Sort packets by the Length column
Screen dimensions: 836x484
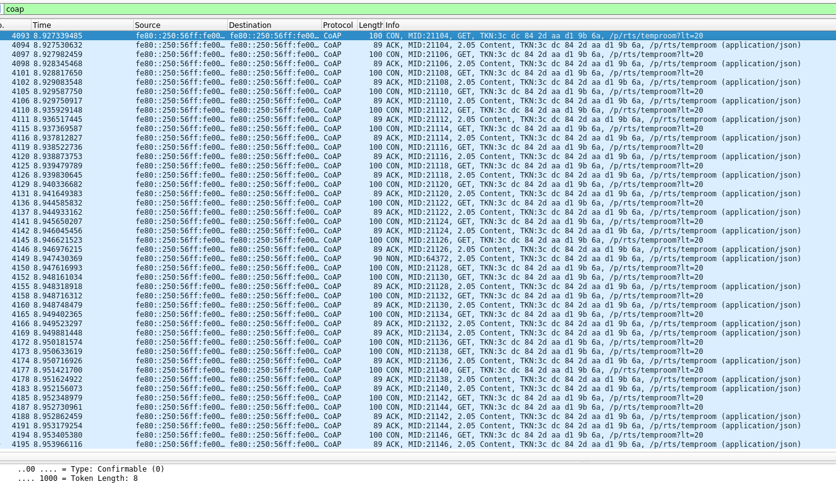(x=370, y=25)
